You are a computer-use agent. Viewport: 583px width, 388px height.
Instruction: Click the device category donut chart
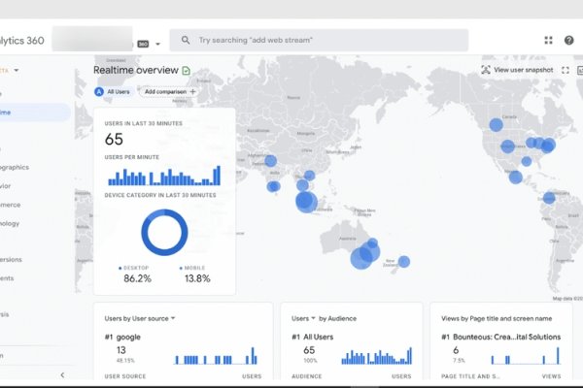tap(164, 234)
